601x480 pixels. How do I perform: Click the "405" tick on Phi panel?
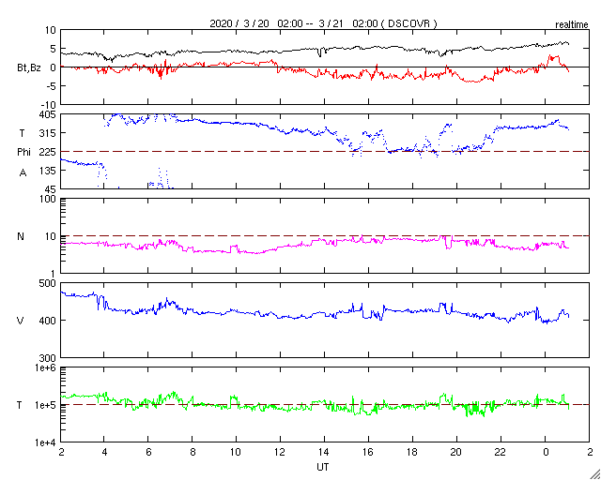[x=49, y=114]
